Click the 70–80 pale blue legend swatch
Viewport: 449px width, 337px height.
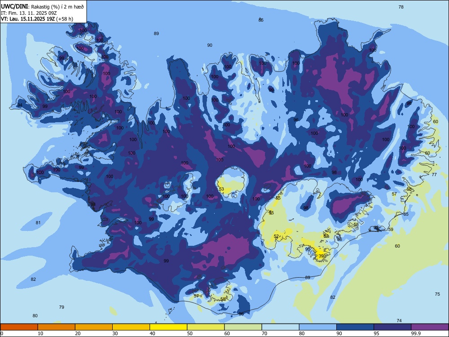point(280,327)
